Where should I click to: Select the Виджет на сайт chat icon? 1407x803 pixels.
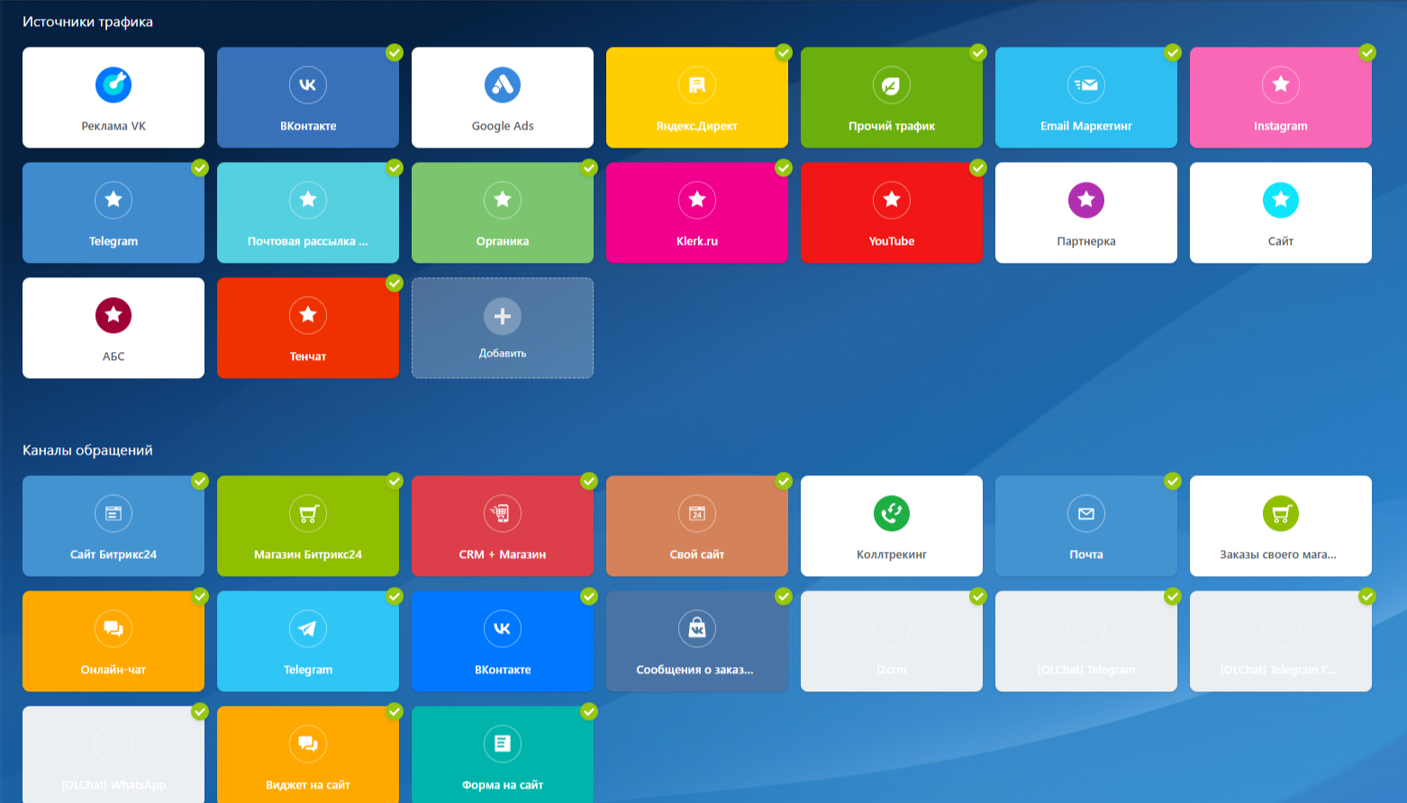(x=308, y=744)
